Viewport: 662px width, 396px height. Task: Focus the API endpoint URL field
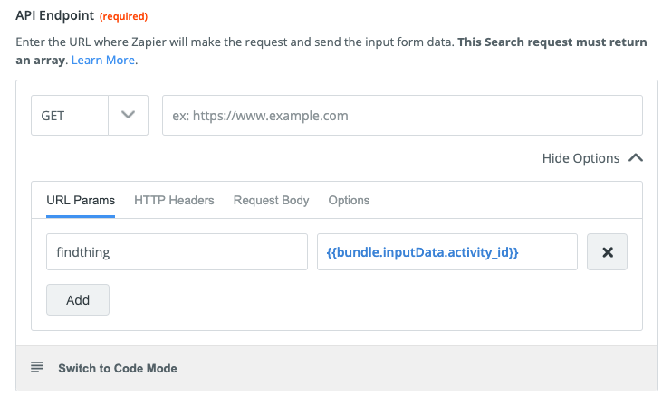pyautogui.click(x=402, y=116)
